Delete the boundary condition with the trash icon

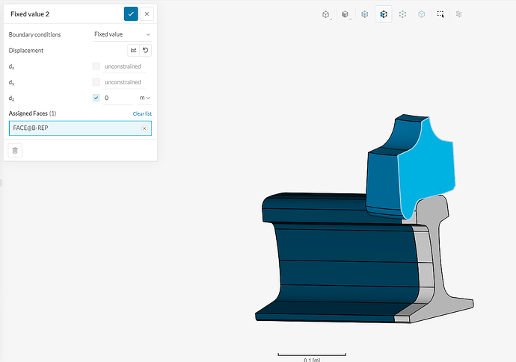[x=16, y=150]
